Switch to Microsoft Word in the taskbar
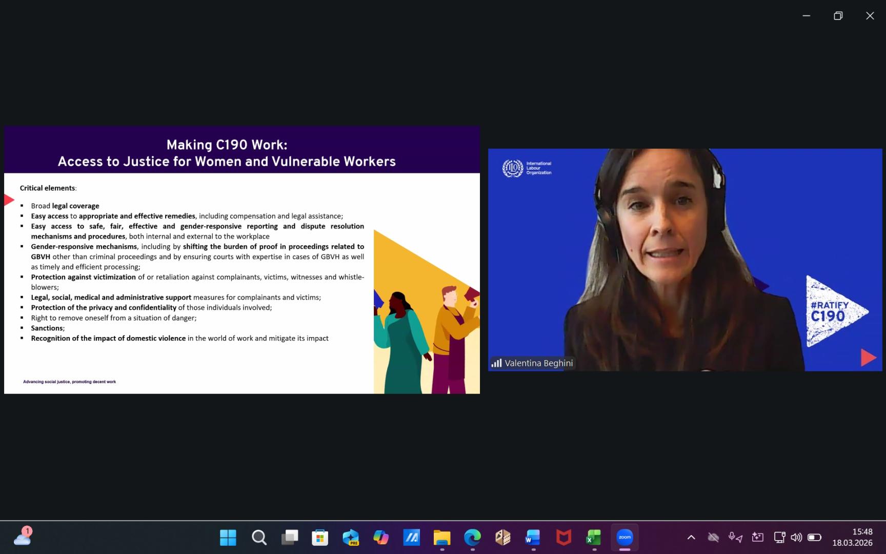The height and width of the screenshot is (554, 886). [533, 537]
